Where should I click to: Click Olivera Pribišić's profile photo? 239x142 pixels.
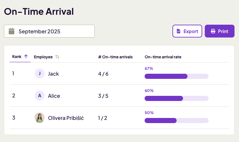[40, 118]
